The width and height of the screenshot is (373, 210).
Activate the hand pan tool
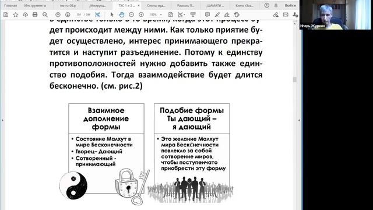122,15
